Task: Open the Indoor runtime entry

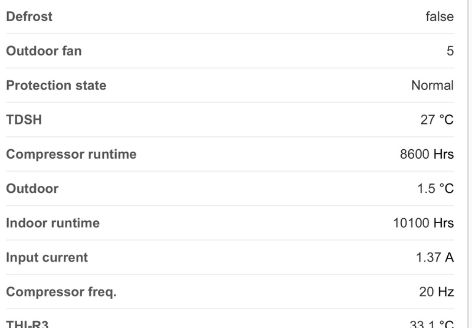Action: pos(53,223)
